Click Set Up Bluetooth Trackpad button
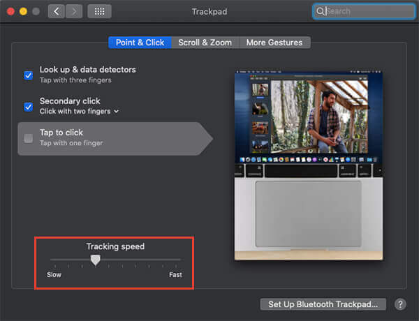Viewport: 419px width, 321px height. [323, 304]
